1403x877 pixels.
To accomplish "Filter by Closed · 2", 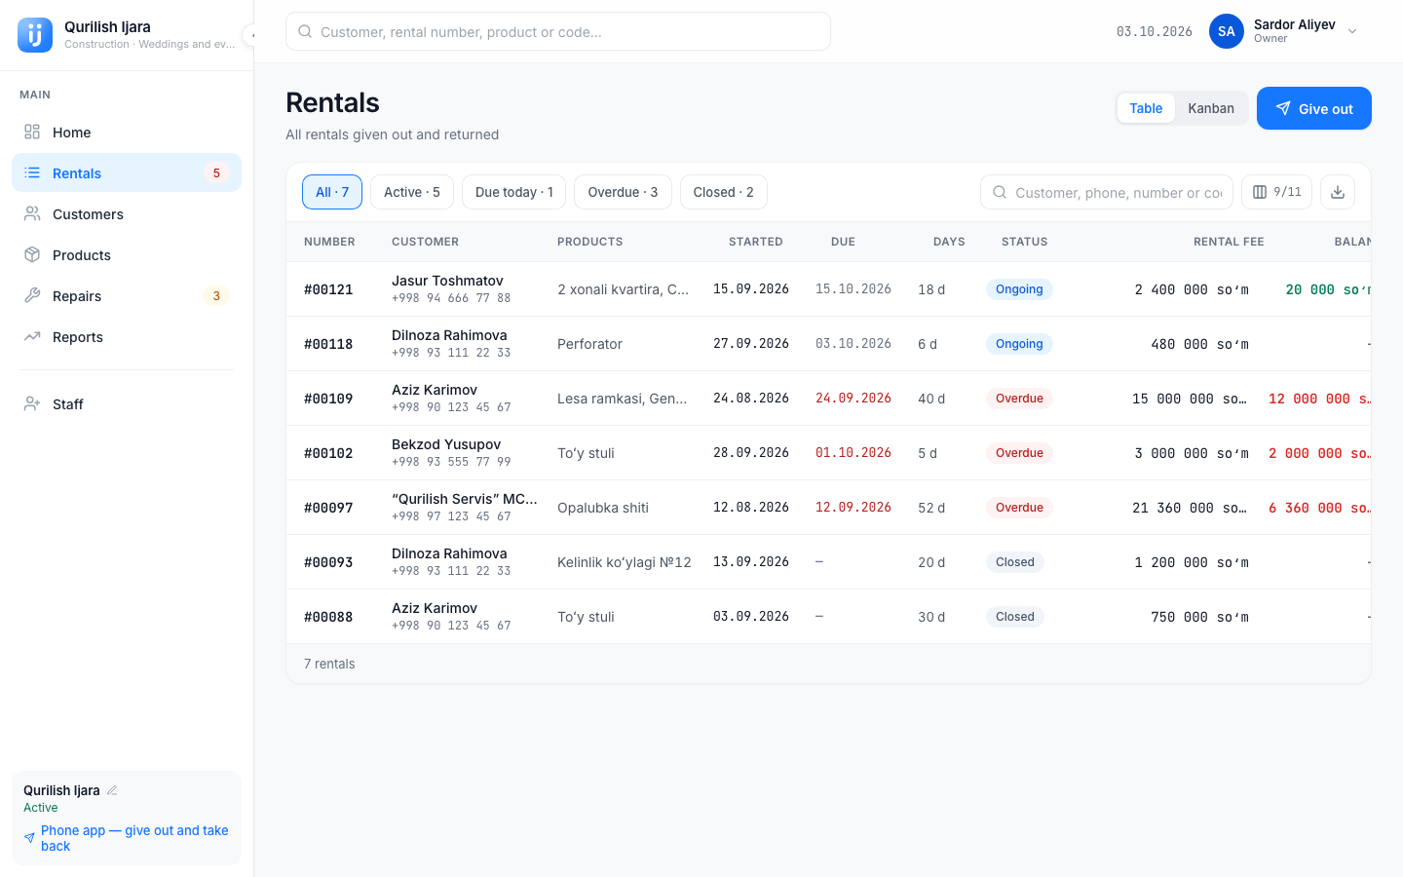I will click(x=724, y=192).
